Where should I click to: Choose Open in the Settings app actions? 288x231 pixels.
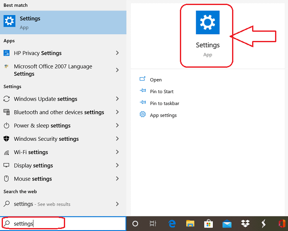tap(156, 80)
